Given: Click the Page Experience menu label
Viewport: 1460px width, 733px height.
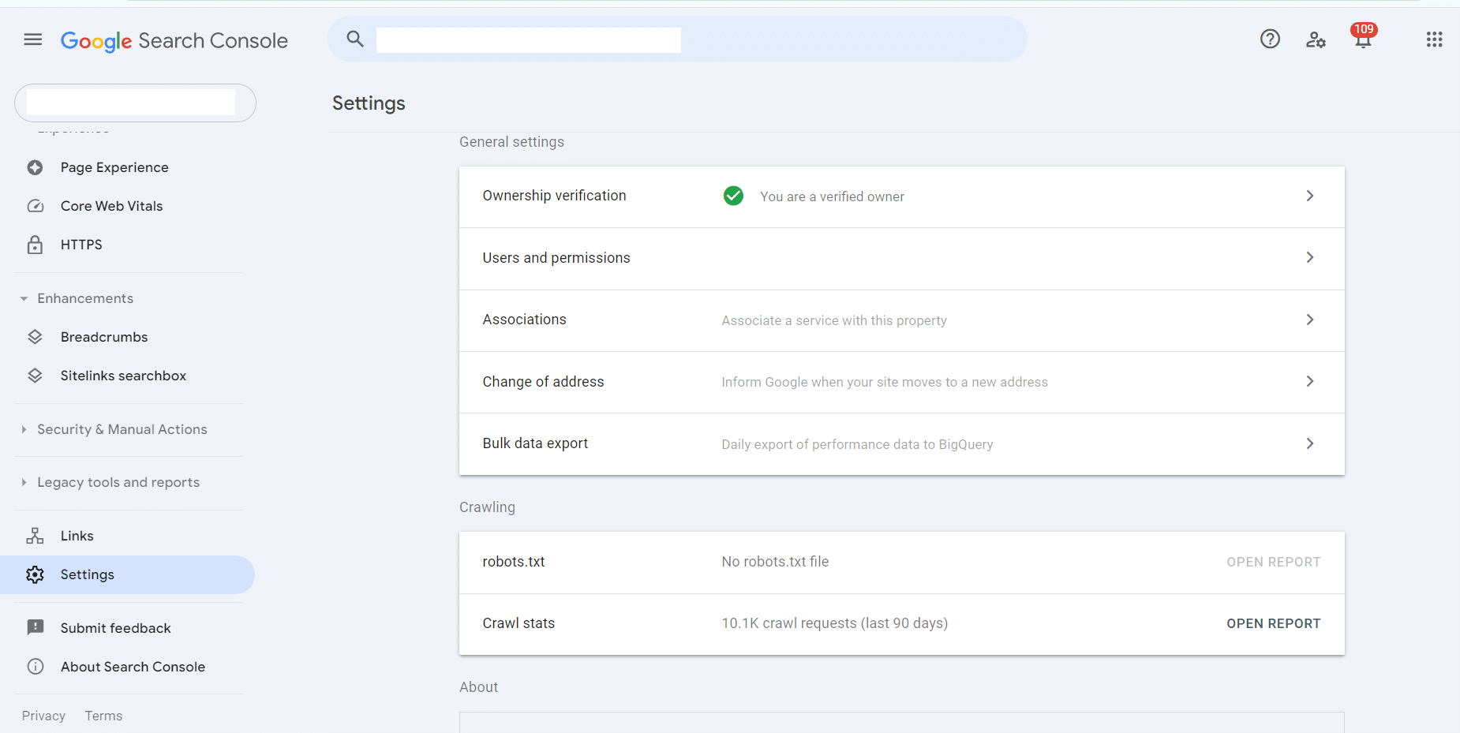Looking at the screenshot, I should click(114, 167).
